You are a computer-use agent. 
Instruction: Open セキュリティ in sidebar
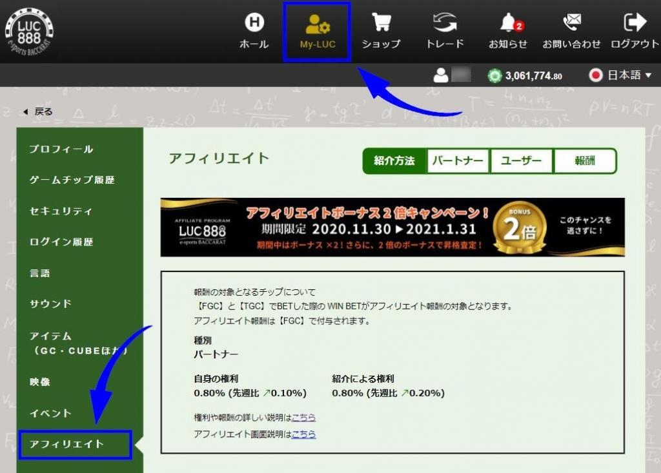pos(61,211)
